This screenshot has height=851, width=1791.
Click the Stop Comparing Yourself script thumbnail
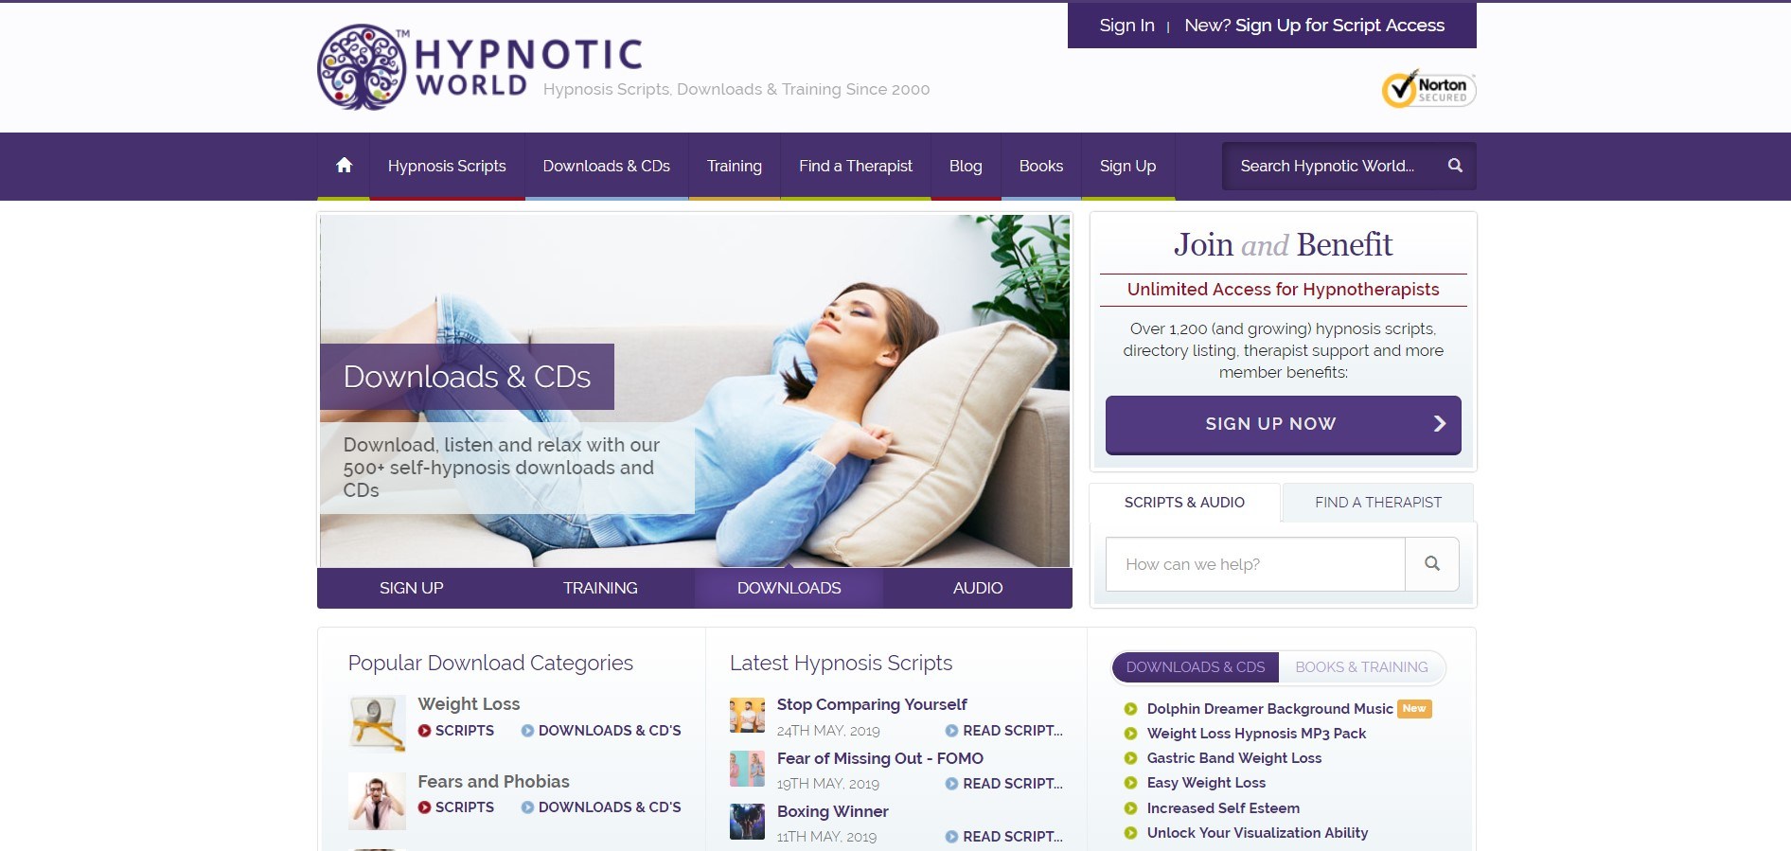point(747,716)
